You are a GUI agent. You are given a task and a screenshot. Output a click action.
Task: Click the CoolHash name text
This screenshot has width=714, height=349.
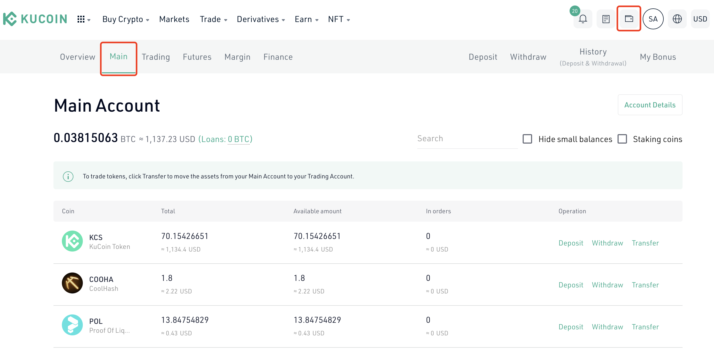(104, 288)
